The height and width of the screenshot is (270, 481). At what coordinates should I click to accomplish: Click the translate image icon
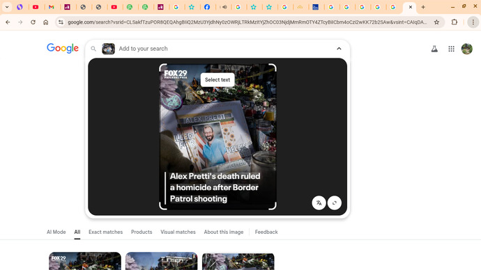319,202
